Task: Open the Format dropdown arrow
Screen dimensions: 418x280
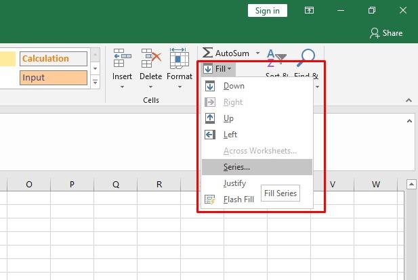Action: [180, 87]
